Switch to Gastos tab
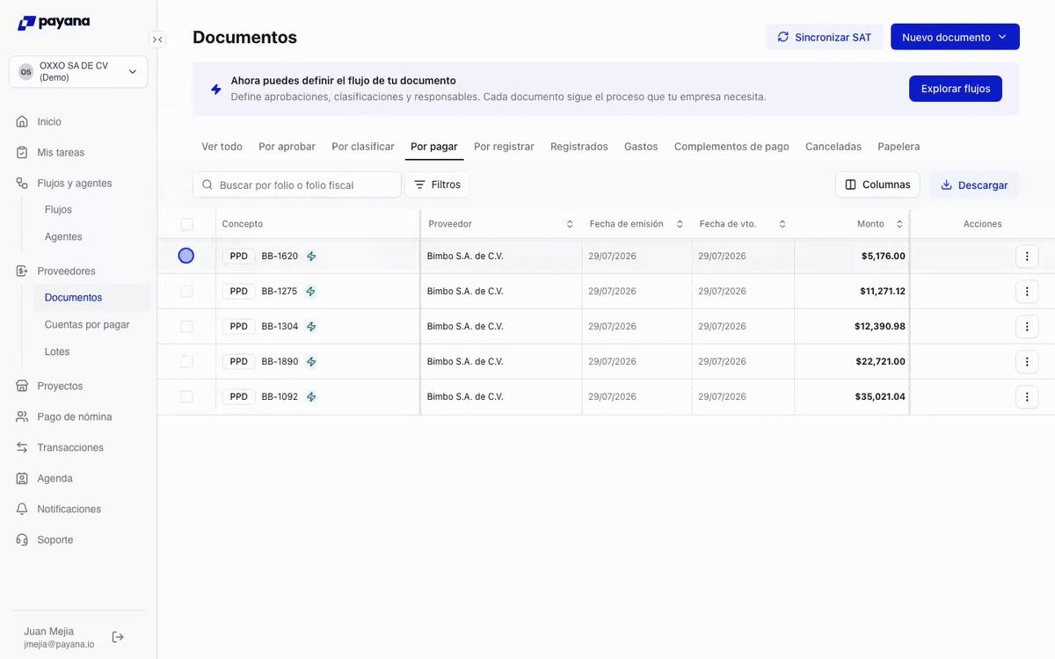Image resolution: width=1055 pixels, height=659 pixels. tap(641, 147)
